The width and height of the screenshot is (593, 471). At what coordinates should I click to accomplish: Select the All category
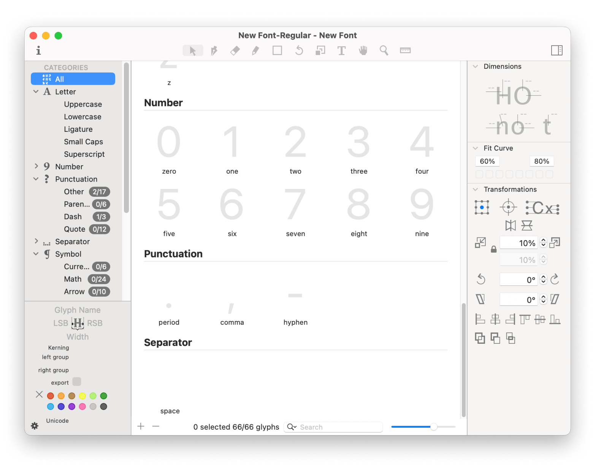point(73,79)
